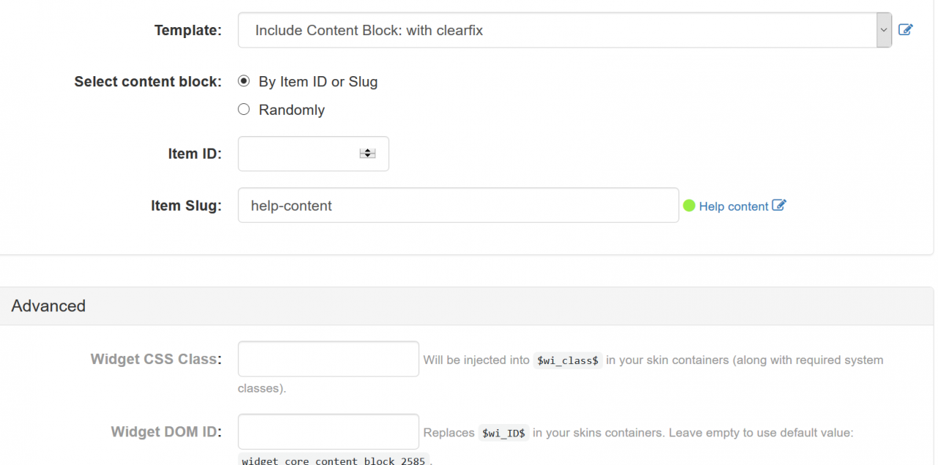Click the green status dot beside Help content

point(689,206)
